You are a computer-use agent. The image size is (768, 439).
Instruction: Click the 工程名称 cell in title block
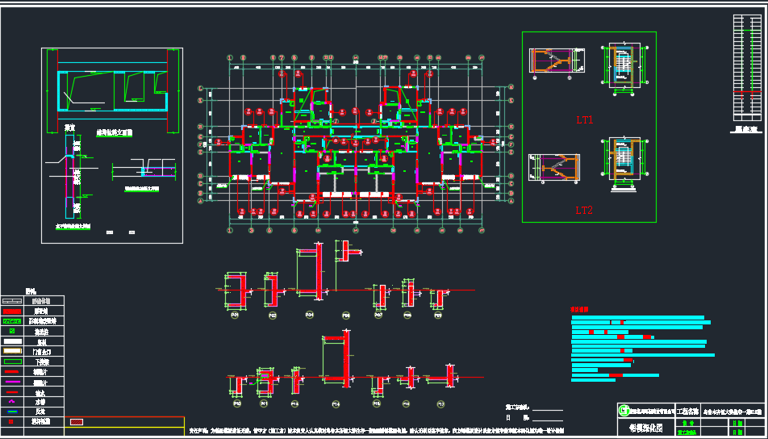point(687,411)
